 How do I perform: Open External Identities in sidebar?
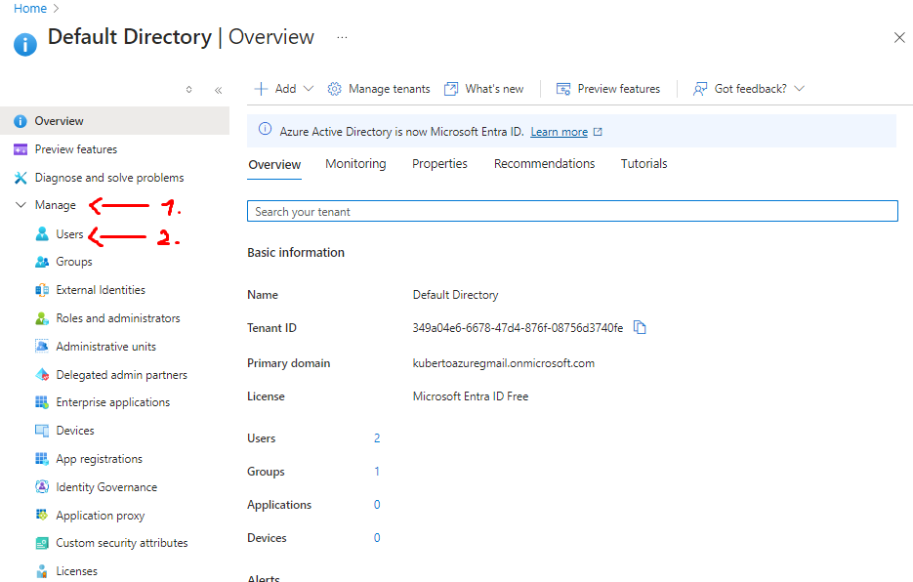coord(101,290)
